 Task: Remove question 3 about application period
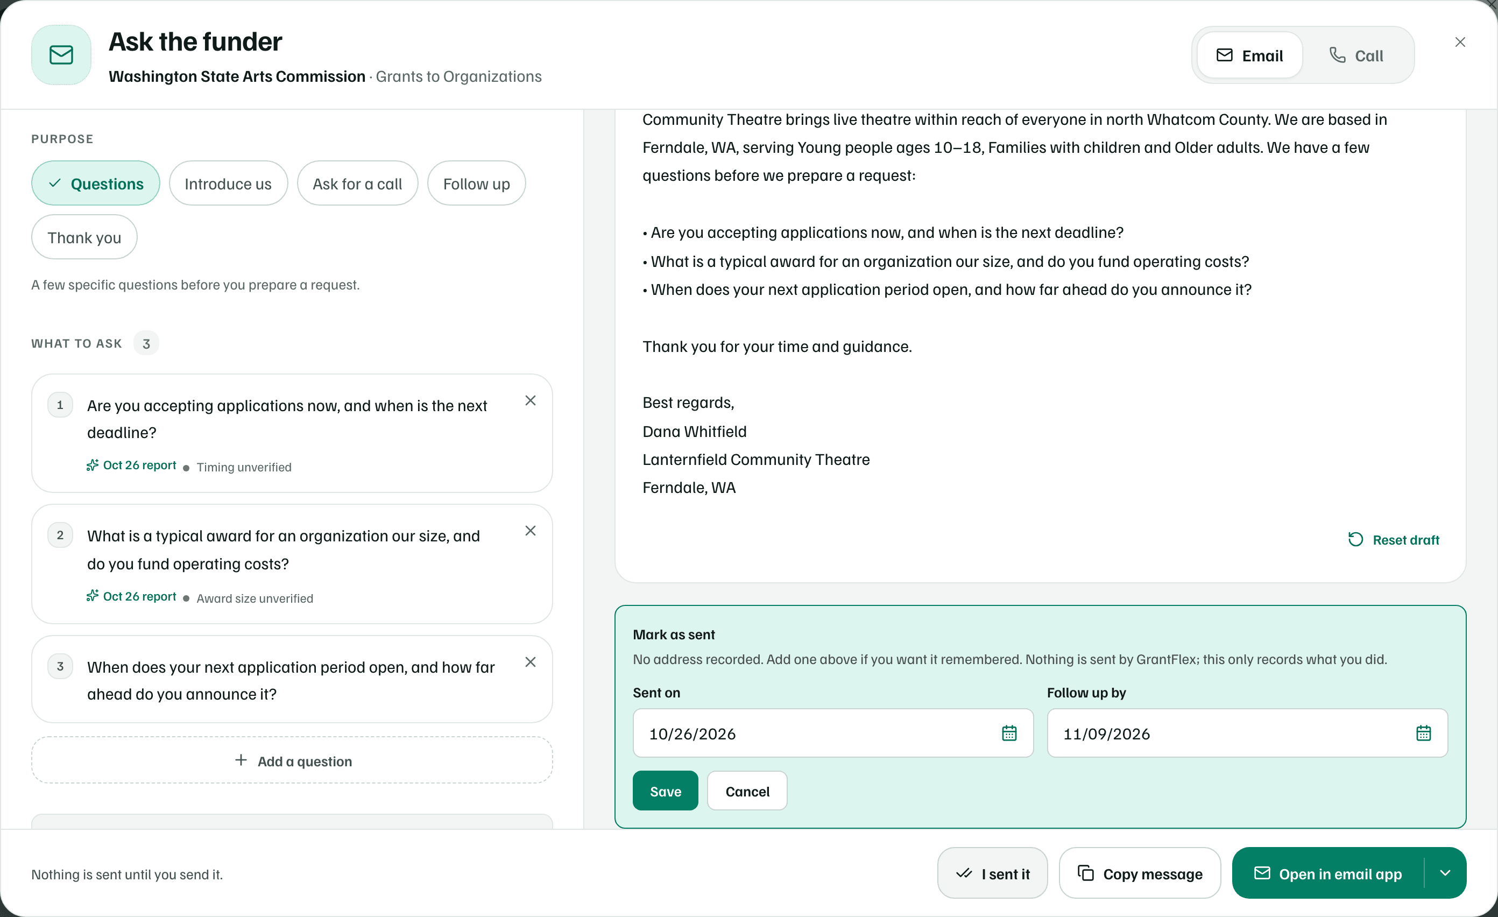point(530,661)
